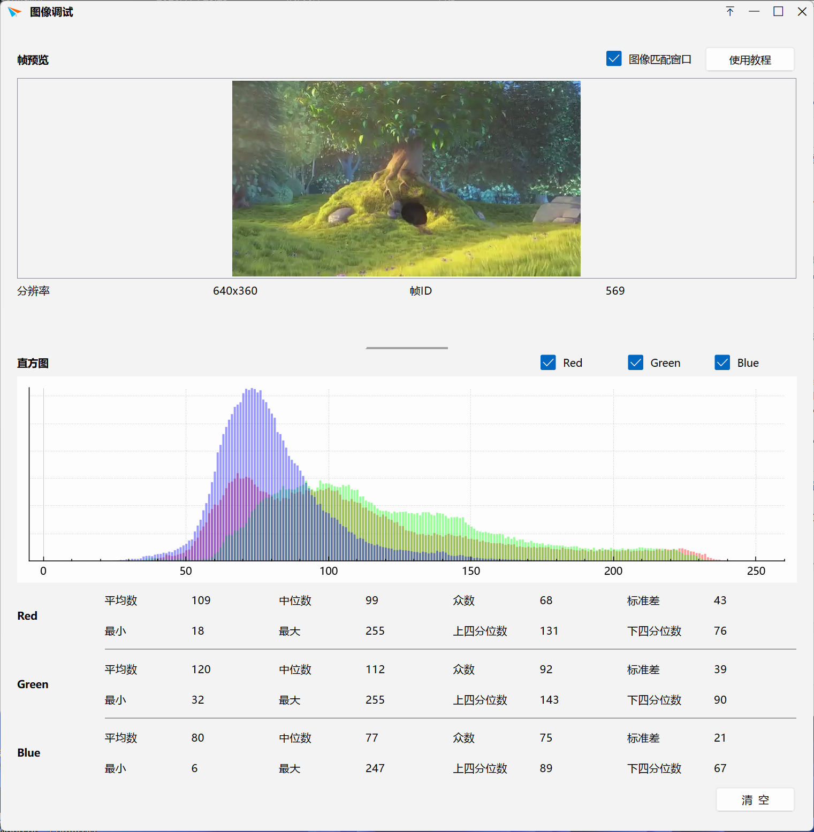Click histogram x-axis label 100
814x832 pixels.
tap(329, 571)
